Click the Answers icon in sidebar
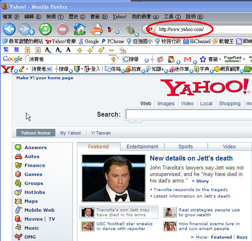Image resolution: width=252 pixels, height=241 pixels. click(18, 147)
